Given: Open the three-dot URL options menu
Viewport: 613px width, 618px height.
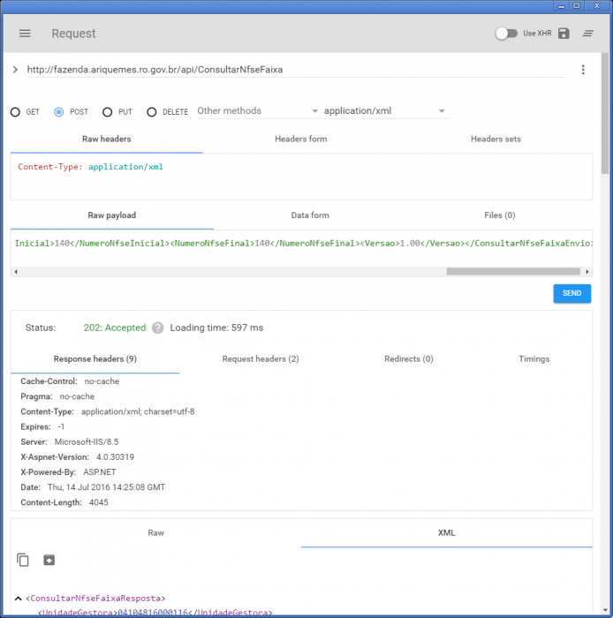Looking at the screenshot, I should tap(583, 70).
